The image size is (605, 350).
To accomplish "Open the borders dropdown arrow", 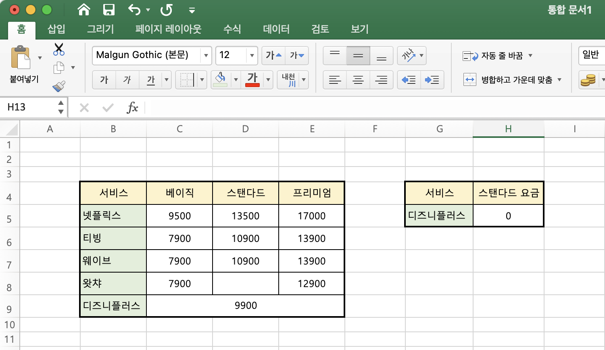I will click(x=202, y=80).
